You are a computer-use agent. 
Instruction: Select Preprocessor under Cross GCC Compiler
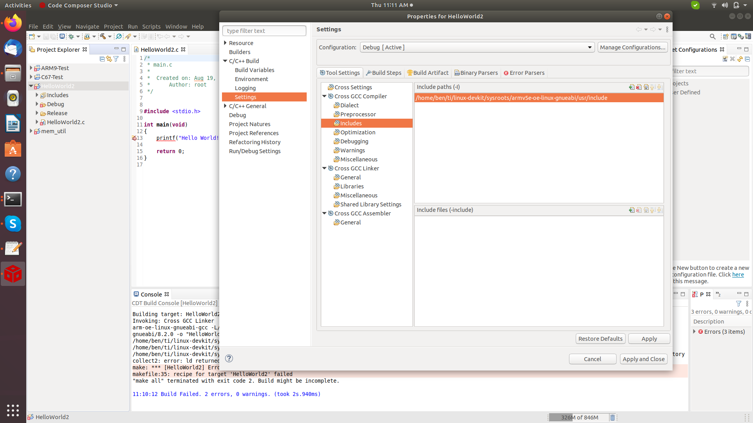[358, 114]
